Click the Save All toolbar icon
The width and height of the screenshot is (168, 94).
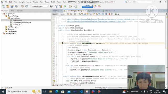click(x=16, y=6)
